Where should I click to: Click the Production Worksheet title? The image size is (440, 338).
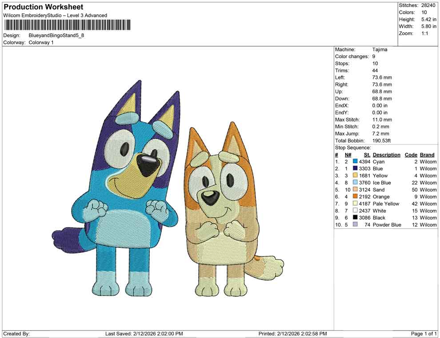pyautogui.click(x=43, y=7)
